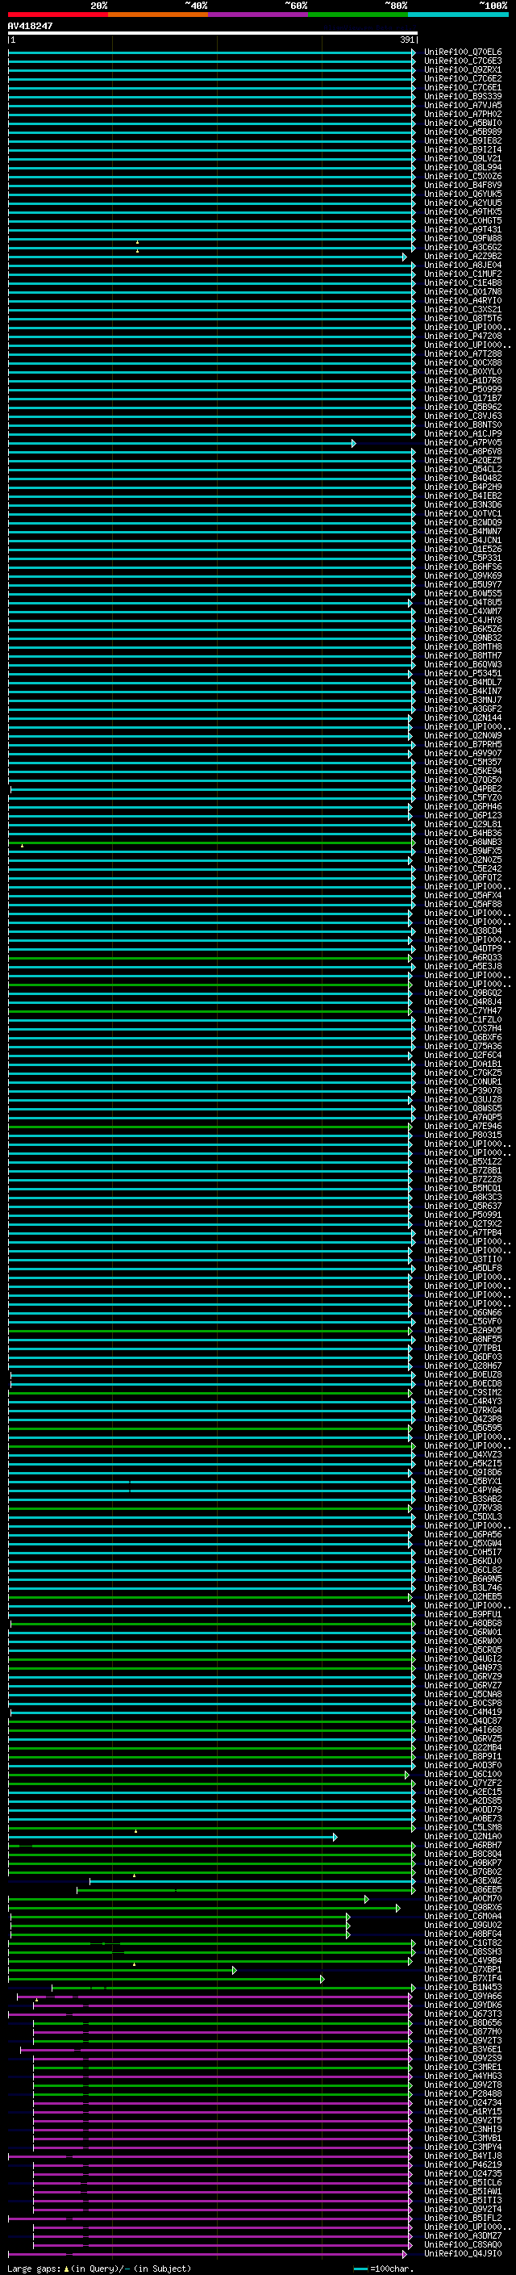Image resolution: width=516 pixels, height=2275 pixels.
Task: Open hit UniRef100_A5BWI0
Action: 463,123
